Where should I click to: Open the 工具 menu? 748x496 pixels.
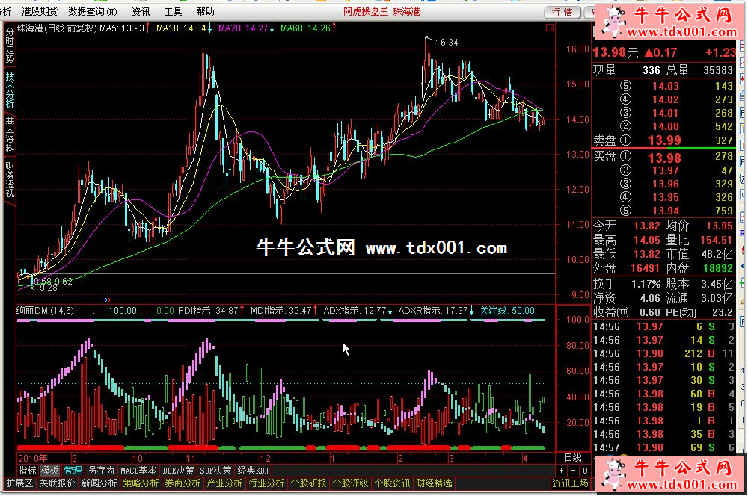(173, 12)
